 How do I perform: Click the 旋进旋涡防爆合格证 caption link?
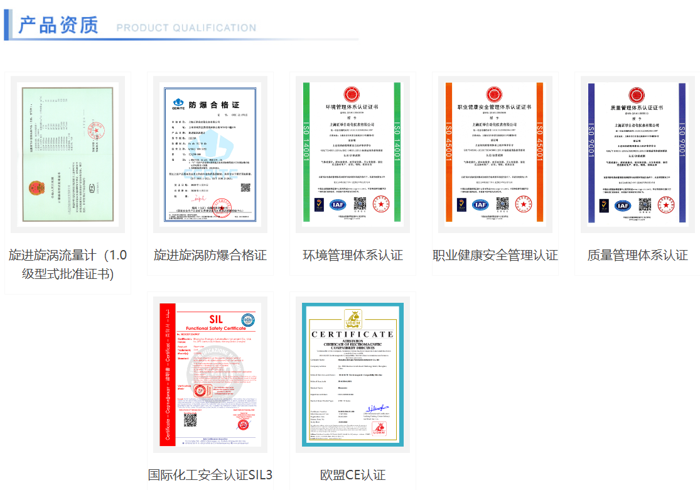click(x=210, y=255)
